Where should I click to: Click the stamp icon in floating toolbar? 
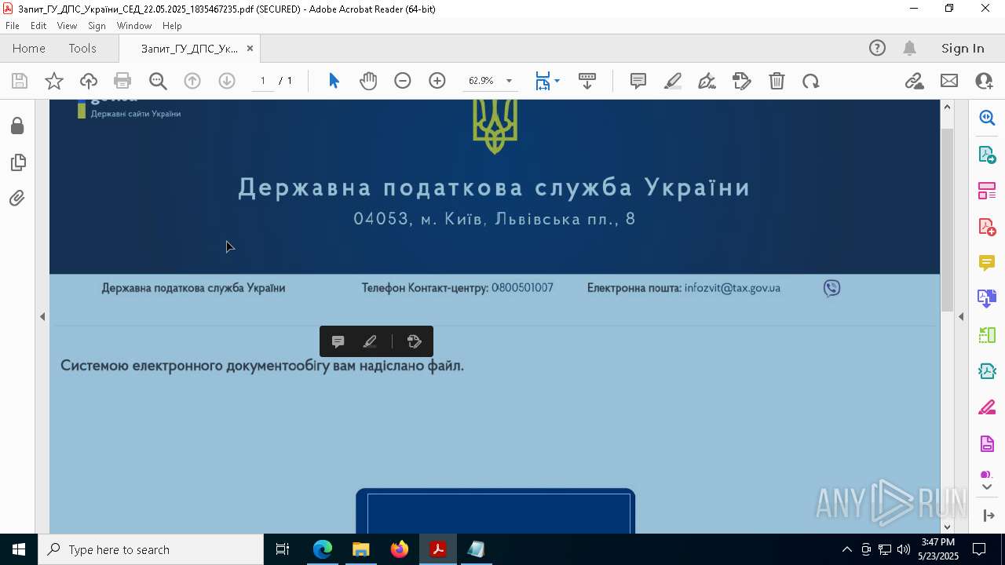415,341
